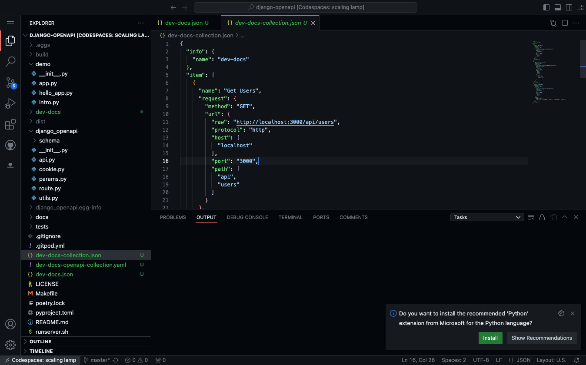The image size is (586, 365).
Task: Expand the OUTLINE section
Action: click(40, 342)
